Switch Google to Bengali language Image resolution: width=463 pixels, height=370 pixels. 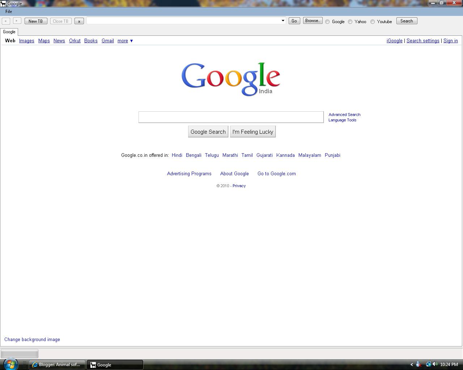pyautogui.click(x=194, y=155)
